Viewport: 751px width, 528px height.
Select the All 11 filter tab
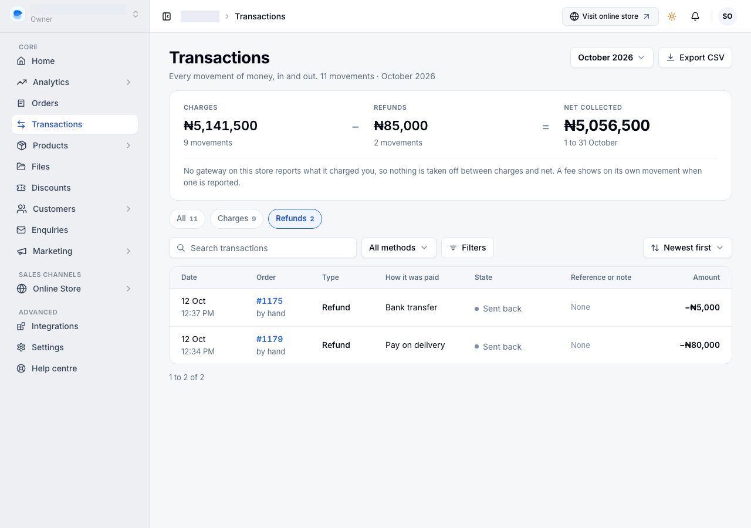click(x=187, y=219)
